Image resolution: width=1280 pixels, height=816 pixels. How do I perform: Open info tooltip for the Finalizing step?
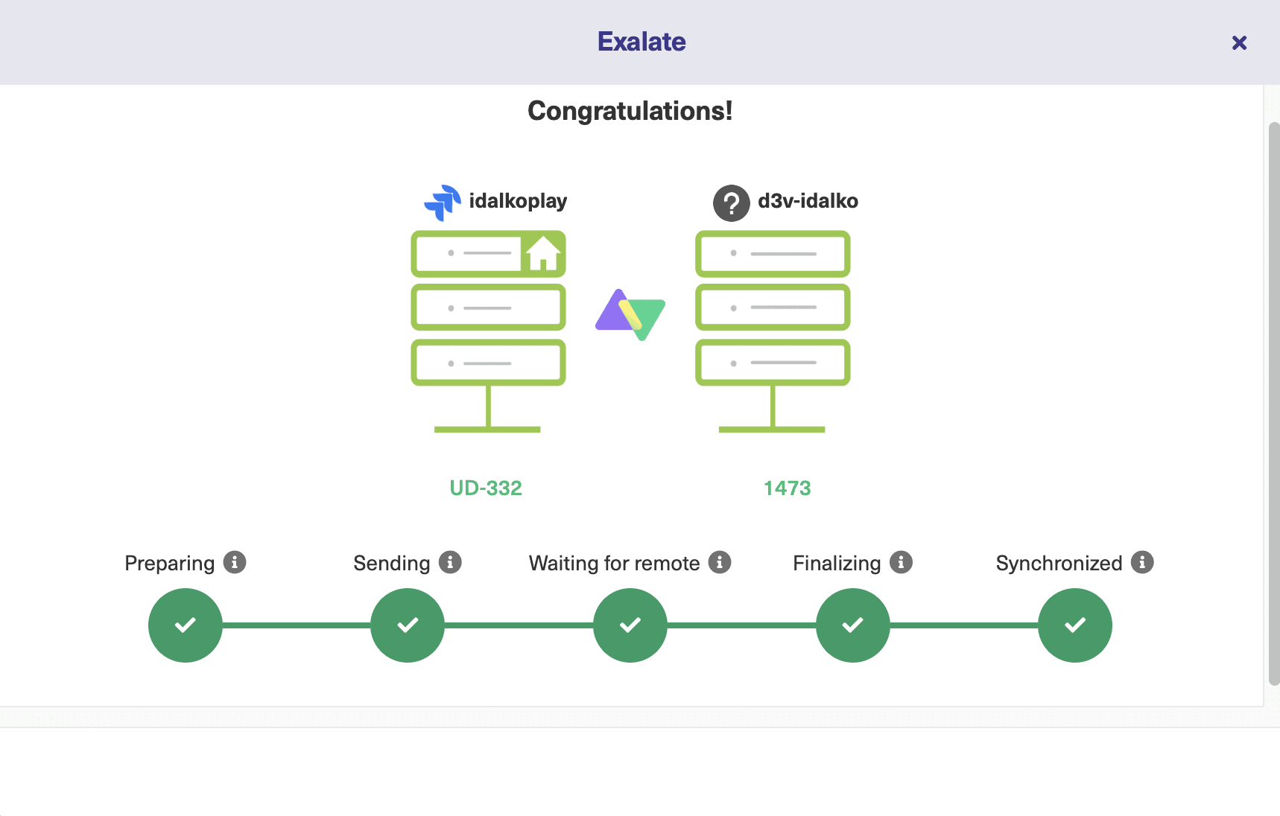pyautogui.click(x=902, y=563)
